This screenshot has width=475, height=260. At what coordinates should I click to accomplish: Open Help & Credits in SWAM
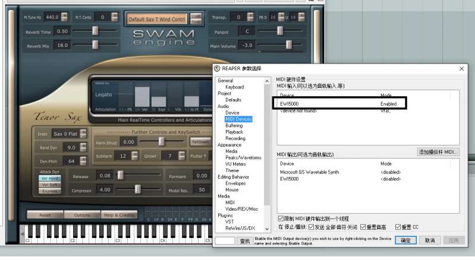118,215
